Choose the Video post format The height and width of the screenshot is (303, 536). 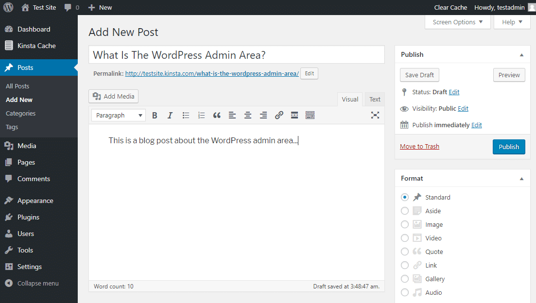(405, 238)
